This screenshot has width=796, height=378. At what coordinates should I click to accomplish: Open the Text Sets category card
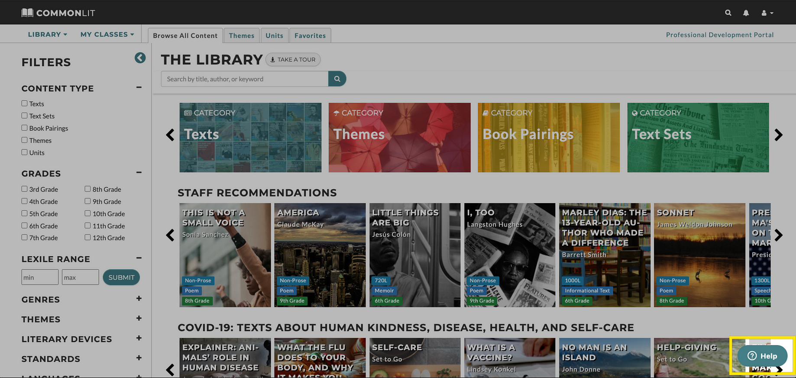tap(698, 137)
